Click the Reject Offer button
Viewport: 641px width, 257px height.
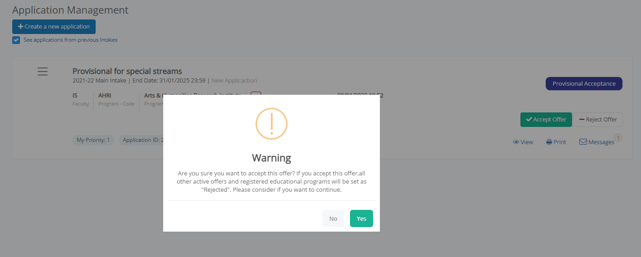coord(598,120)
